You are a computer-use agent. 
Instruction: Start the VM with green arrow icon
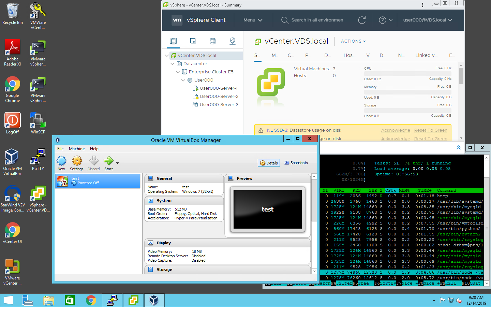point(108,163)
